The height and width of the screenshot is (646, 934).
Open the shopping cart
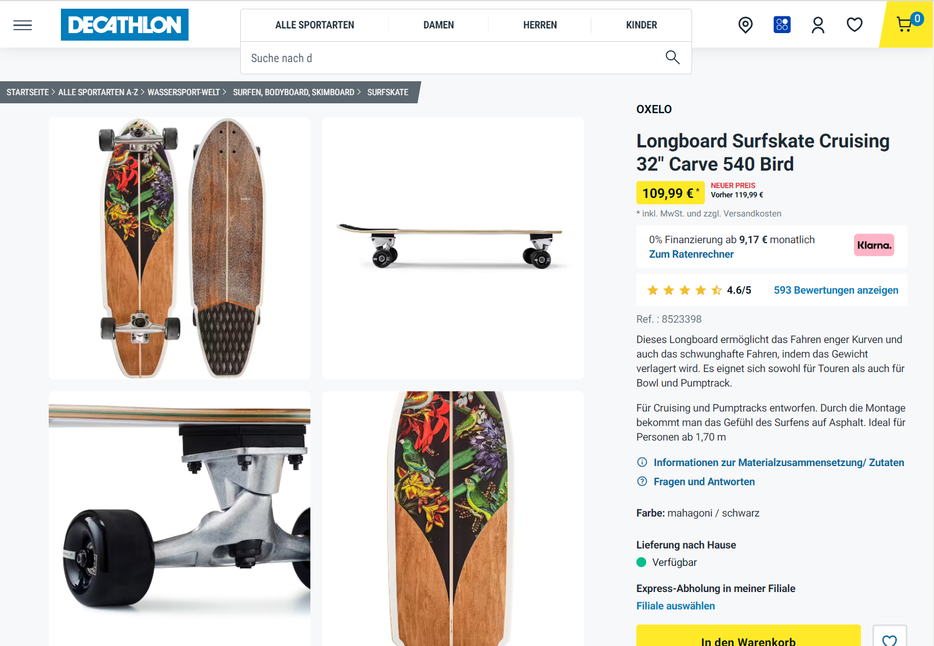click(905, 24)
